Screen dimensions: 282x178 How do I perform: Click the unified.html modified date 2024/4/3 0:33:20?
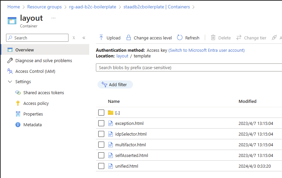pyautogui.click(x=255, y=166)
